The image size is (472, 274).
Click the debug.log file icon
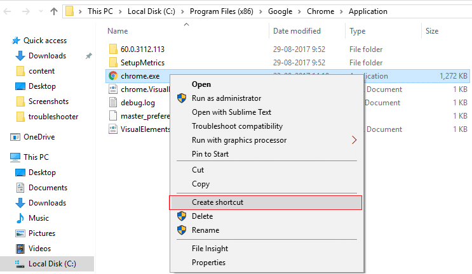pos(113,103)
